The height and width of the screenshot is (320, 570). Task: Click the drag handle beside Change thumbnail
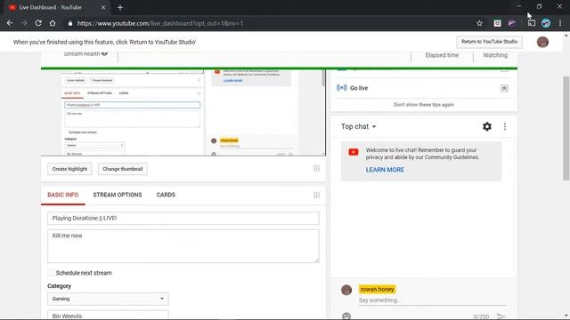pyautogui.click(x=317, y=168)
